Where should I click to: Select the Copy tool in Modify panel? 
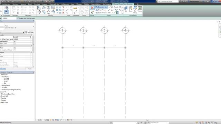pyautogui.click(x=44, y=12)
